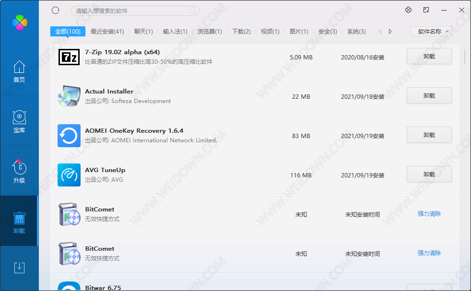Select the 全部(100) tab
The width and height of the screenshot is (471, 291).
tap(68, 32)
